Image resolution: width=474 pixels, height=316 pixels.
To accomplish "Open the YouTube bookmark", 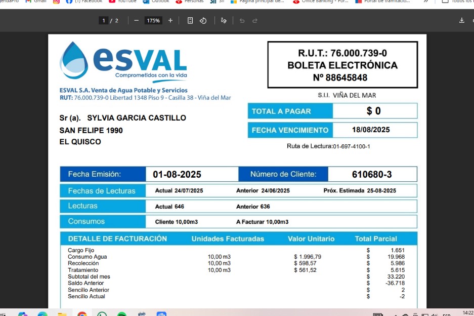I will coord(121,2).
